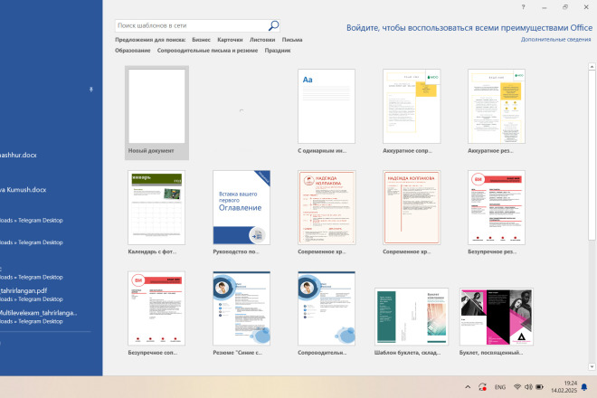
Task: Choose the Безупречное рез.. template
Action: coord(496,213)
